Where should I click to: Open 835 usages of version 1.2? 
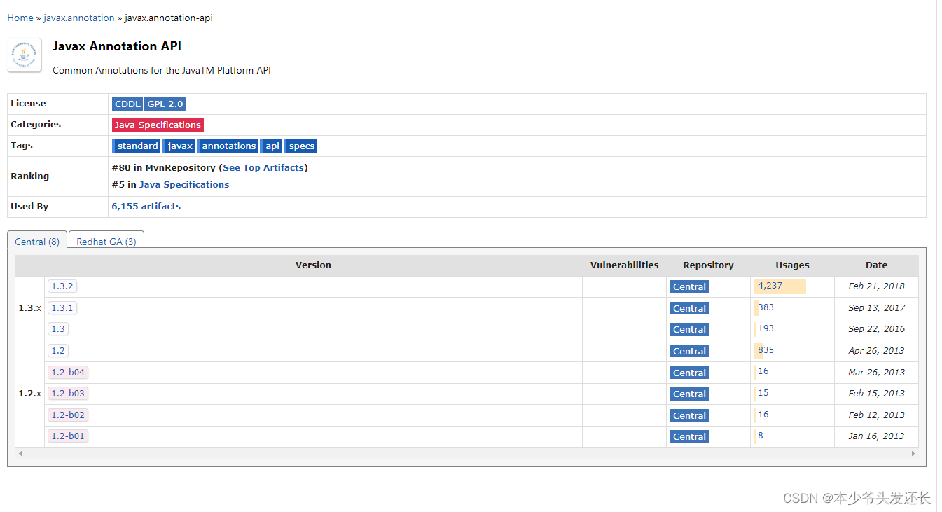pos(766,350)
